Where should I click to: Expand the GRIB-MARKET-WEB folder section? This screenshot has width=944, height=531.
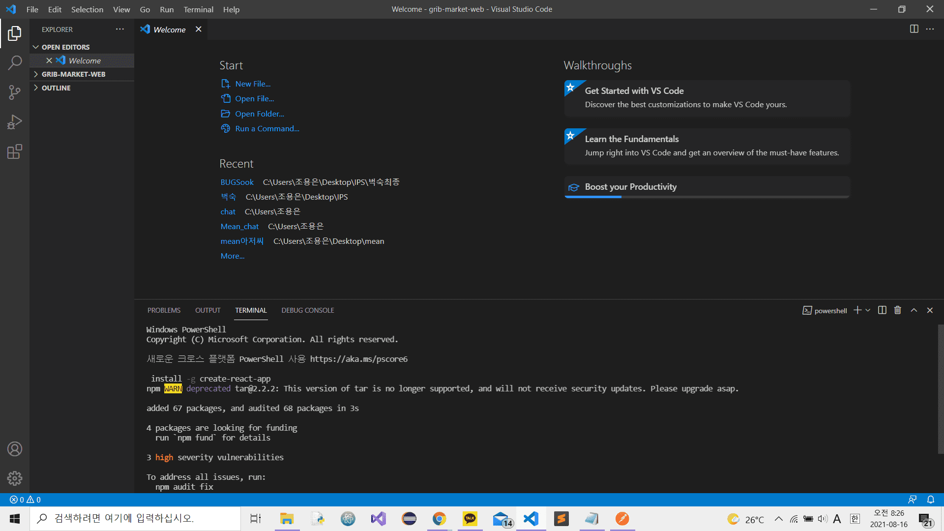click(x=73, y=74)
